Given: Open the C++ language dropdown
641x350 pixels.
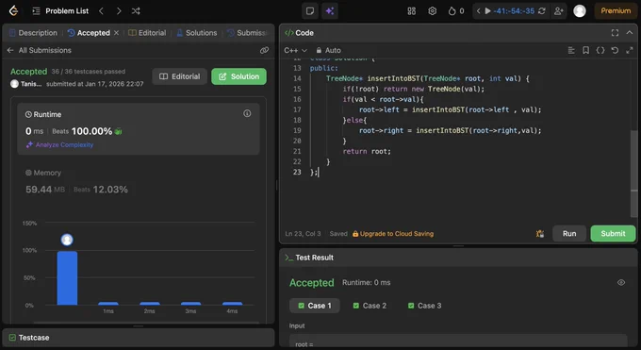Looking at the screenshot, I should [x=295, y=50].
